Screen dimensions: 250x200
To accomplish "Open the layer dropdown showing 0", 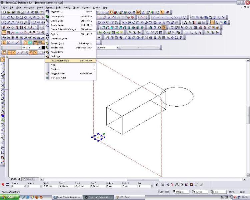I will [x=39, y=48].
